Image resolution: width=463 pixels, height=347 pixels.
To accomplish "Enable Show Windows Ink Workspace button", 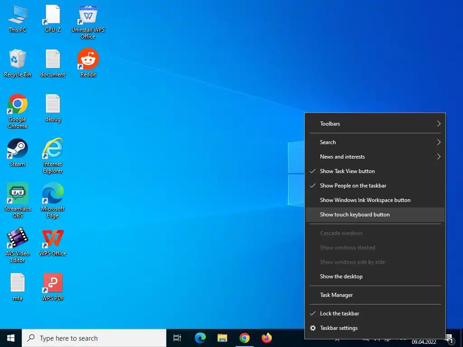I will pos(375,200).
